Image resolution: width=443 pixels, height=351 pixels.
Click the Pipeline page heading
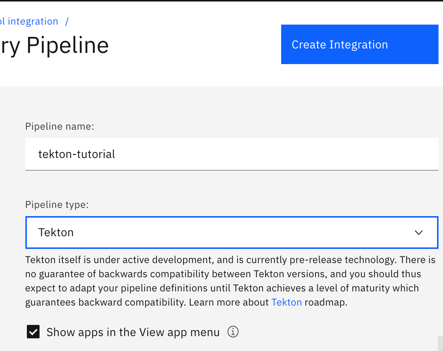click(x=54, y=45)
